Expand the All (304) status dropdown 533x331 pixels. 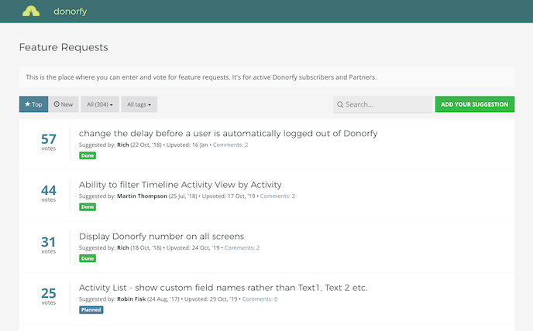pos(101,104)
